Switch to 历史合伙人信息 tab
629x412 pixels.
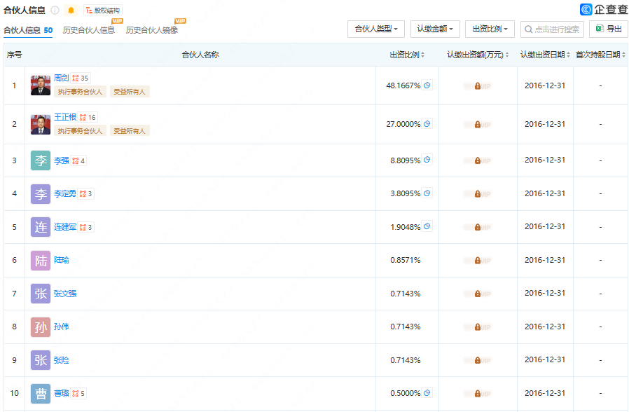pos(88,30)
